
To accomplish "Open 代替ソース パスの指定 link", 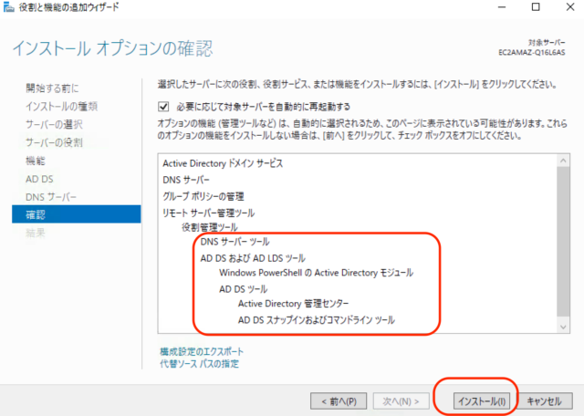I will coord(199,363).
